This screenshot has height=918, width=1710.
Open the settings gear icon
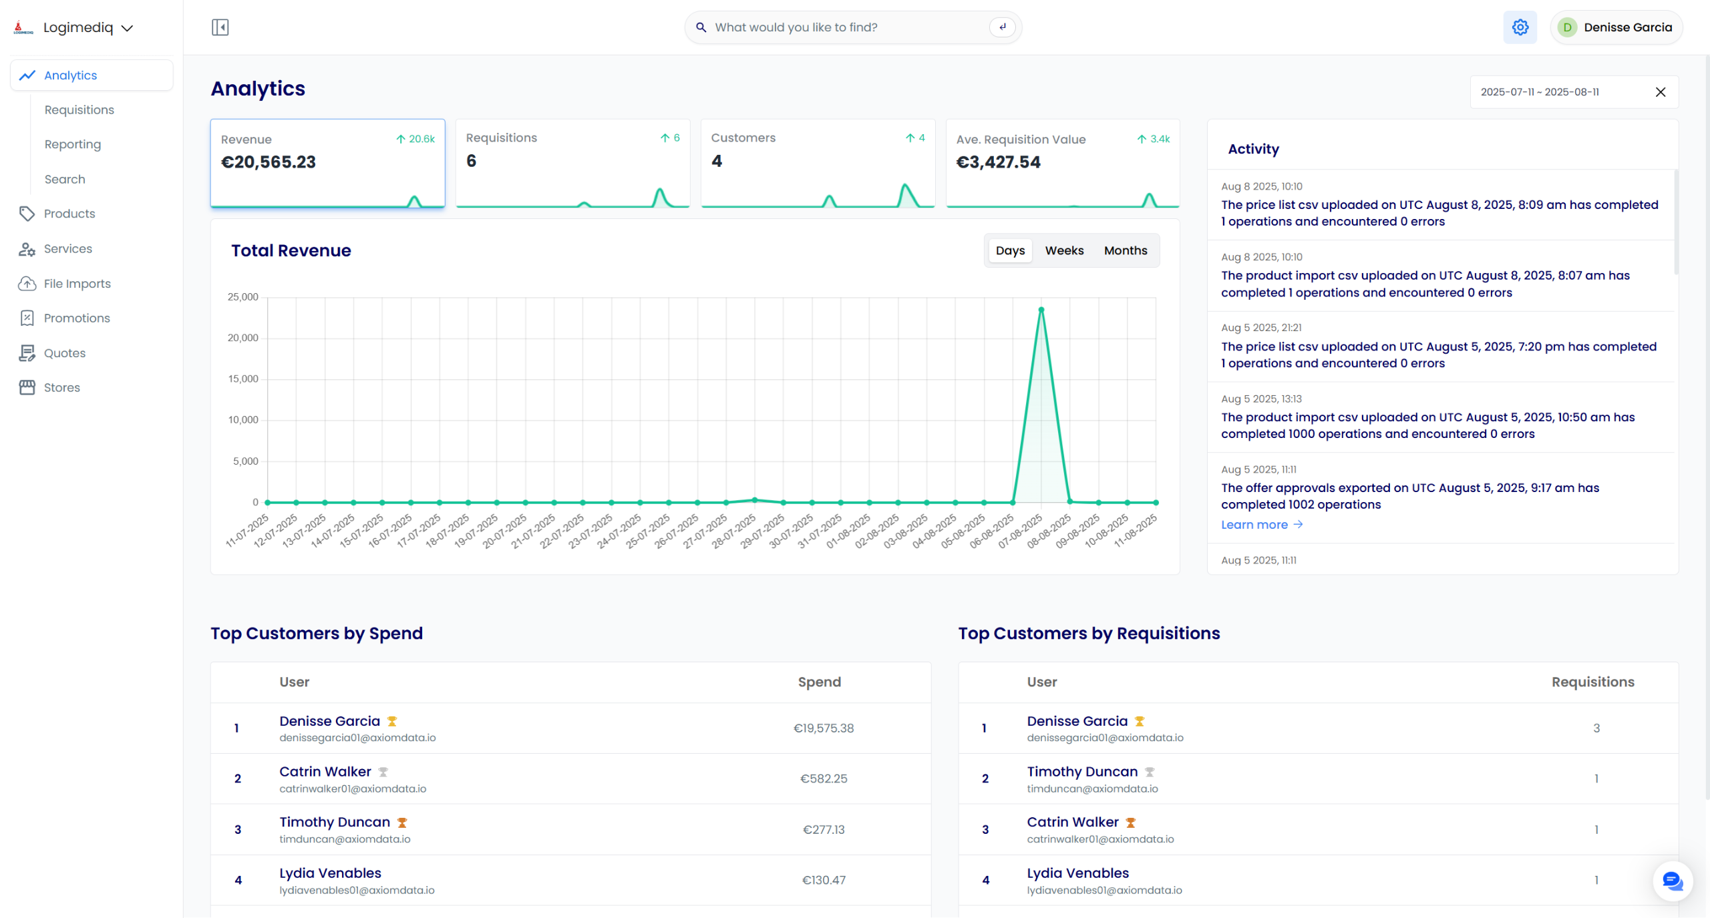click(1520, 27)
